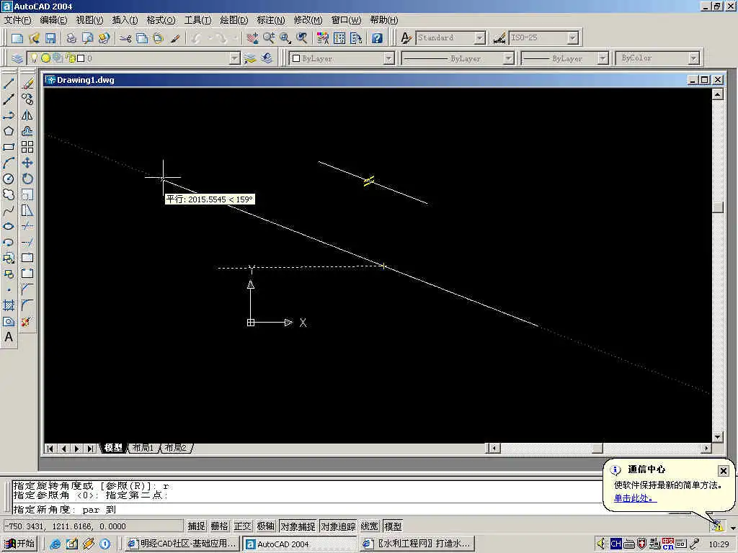Click the Save icon in toolbar
Screen dimensions: 738x553
click(x=50, y=38)
